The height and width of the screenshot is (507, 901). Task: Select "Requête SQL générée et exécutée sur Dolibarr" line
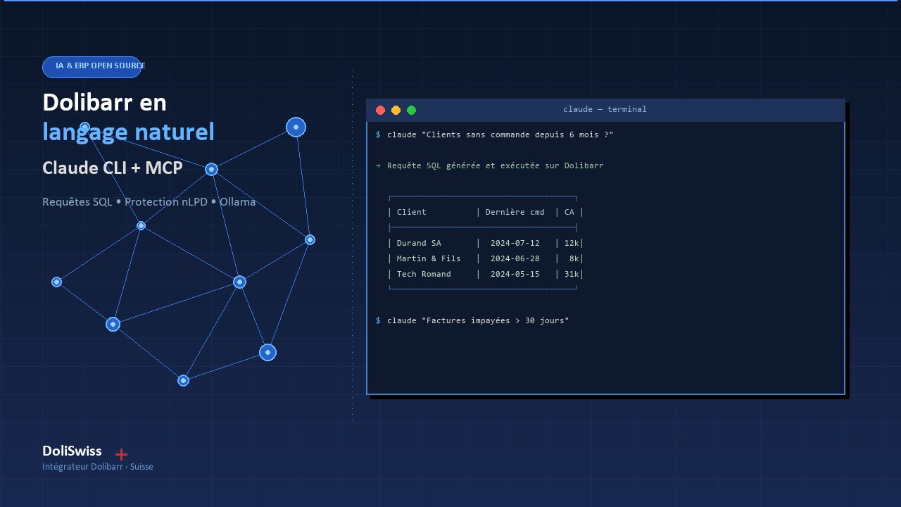click(495, 165)
